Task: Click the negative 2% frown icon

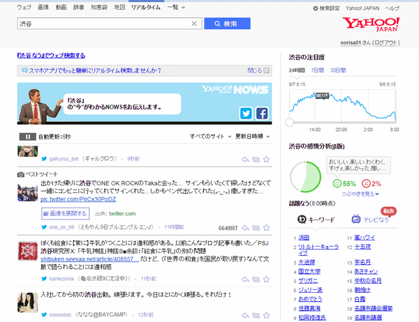Action: click(366, 183)
